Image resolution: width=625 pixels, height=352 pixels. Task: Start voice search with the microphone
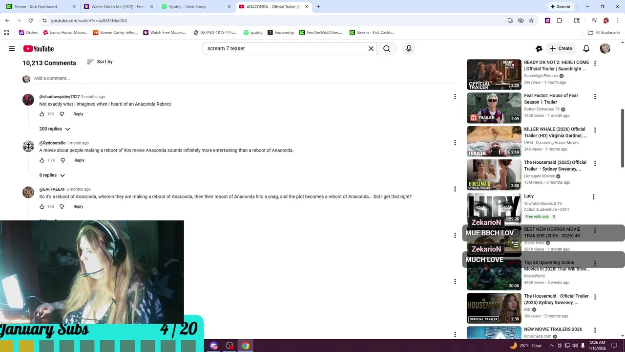click(409, 48)
